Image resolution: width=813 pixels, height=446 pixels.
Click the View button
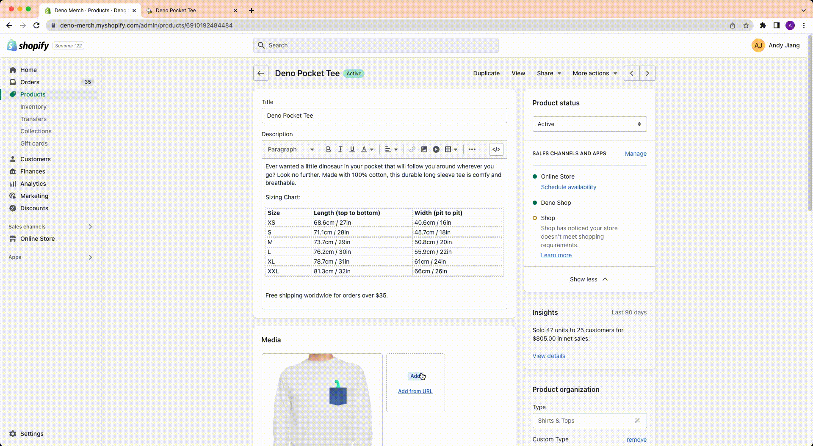518,73
